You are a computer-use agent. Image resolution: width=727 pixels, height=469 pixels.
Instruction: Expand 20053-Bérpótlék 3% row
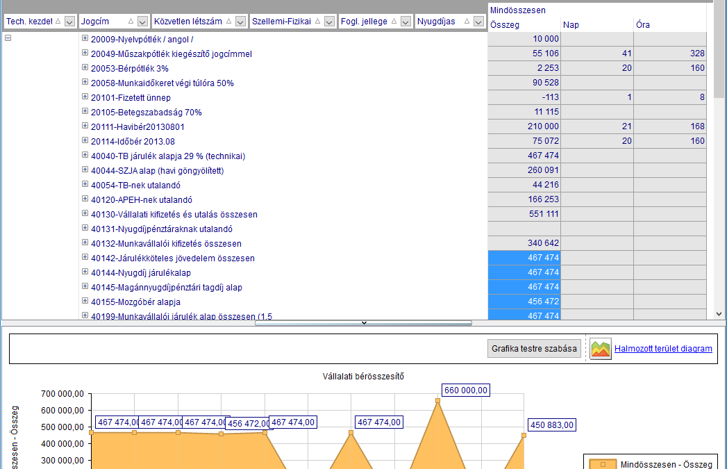tap(85, 67)
